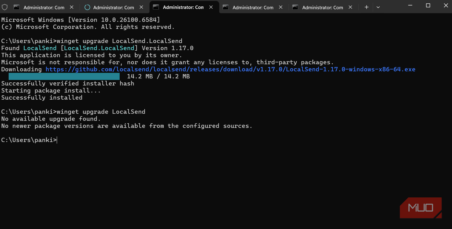Viewport: 452px width, 229px height.
Task: Maximize the terminal window
Action: (428, 6)
